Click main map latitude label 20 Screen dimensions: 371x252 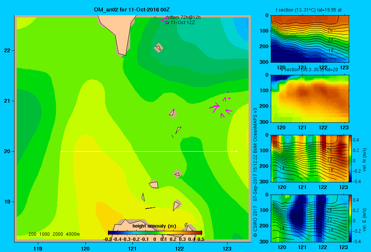pyautogui.click(x=7, y=151)
